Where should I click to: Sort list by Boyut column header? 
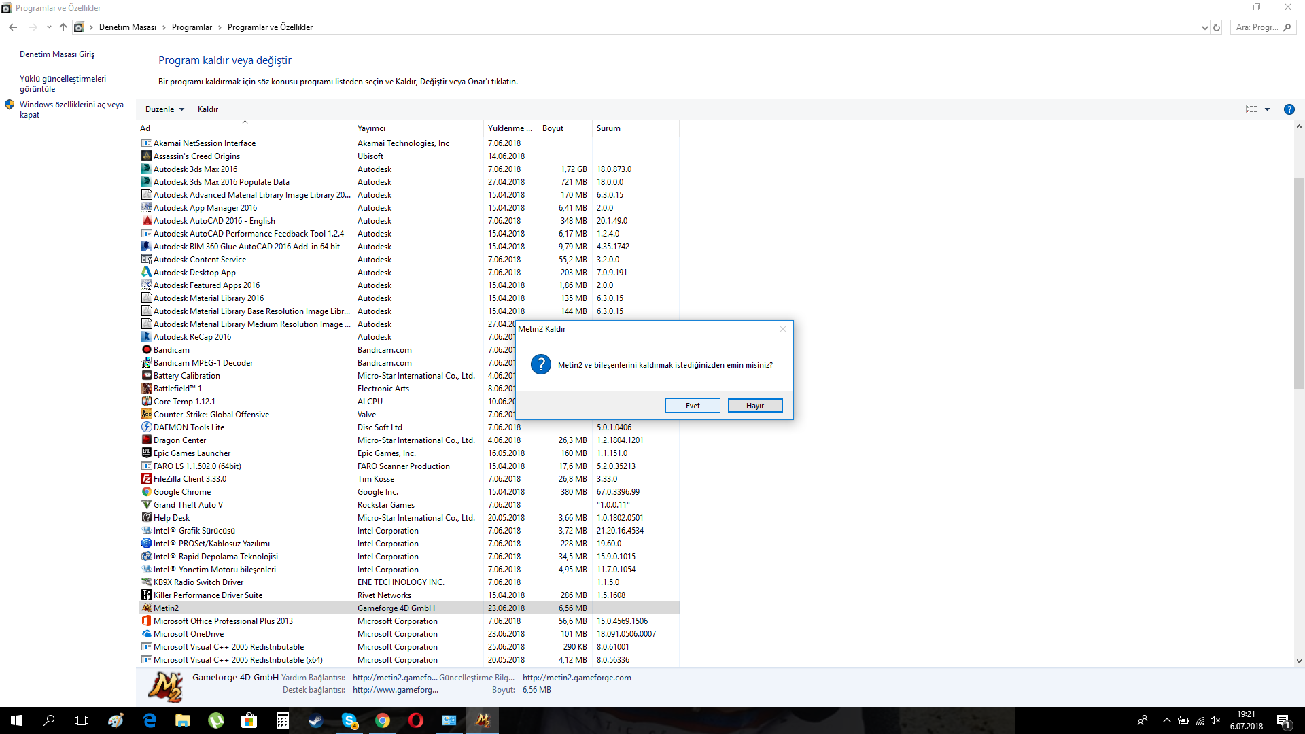(565, 128)
